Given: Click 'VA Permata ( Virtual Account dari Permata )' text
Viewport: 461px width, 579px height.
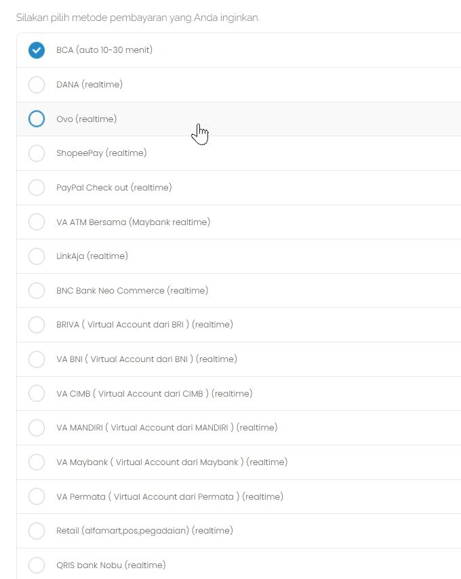Looking at the screenshot, I should pos(148,497).
